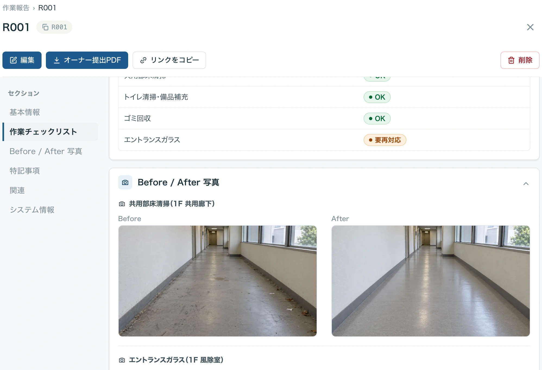Image resolution: width=542 pixels, height=370 pixels.
Task: Click the エントランスガラス(1F 風除室) heading
Action: [176, 360]
